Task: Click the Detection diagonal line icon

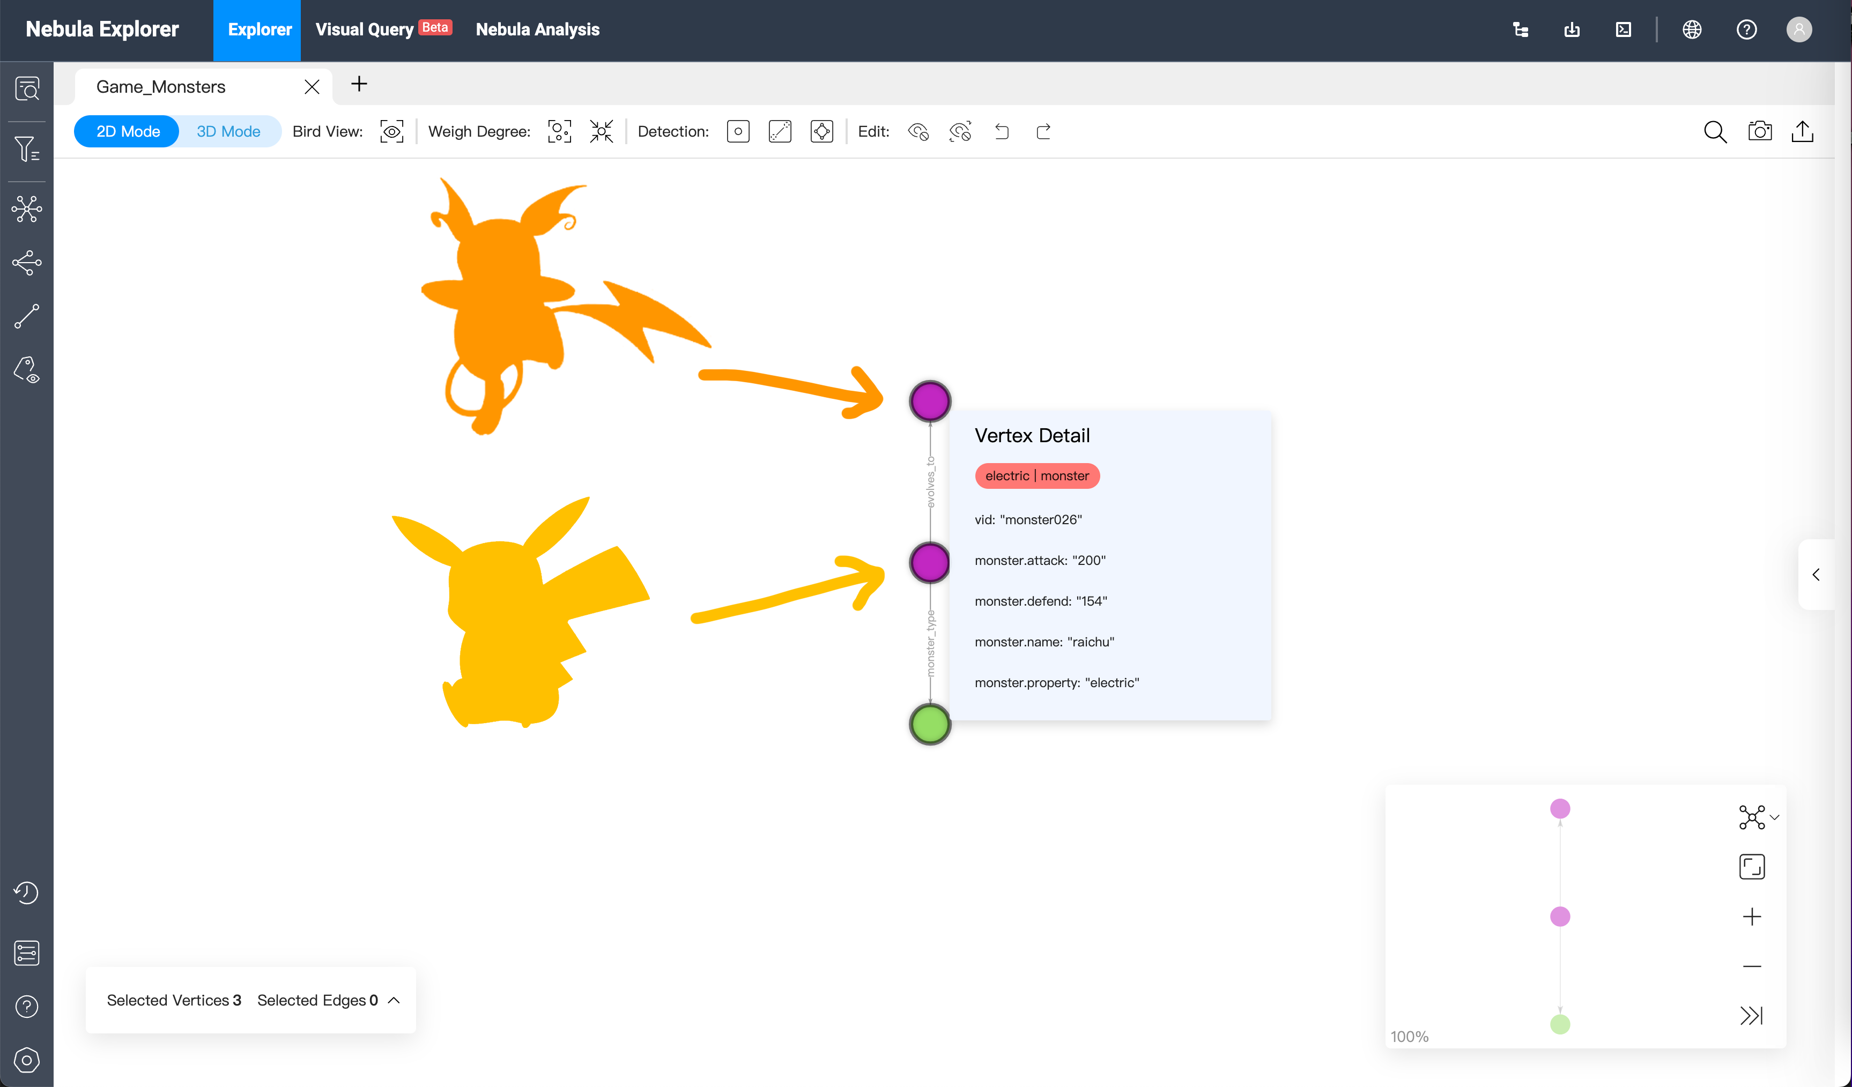Action: pos(780,131)
